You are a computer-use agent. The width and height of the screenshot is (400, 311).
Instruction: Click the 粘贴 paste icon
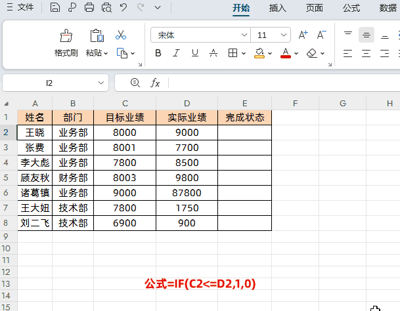point(97,35)
